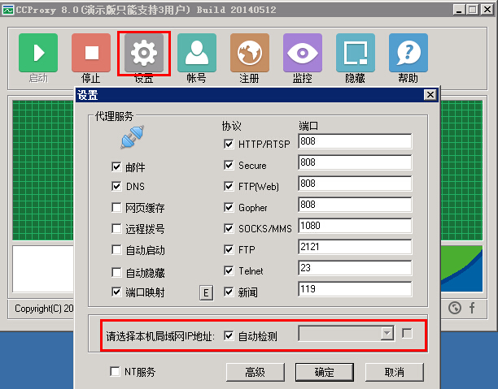The image size is (498, 389).
Task: Close the 设置 dialog
Action: click(430, 95)
